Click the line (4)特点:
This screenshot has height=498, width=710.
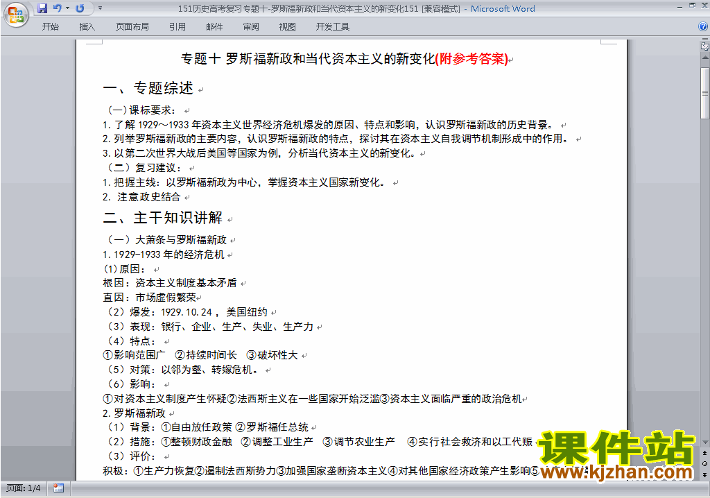pyautogui.click(x=132, y=341)
